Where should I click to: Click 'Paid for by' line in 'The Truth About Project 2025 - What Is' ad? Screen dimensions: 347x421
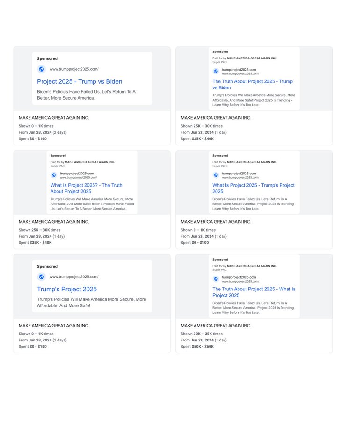(x=245, y=266)
